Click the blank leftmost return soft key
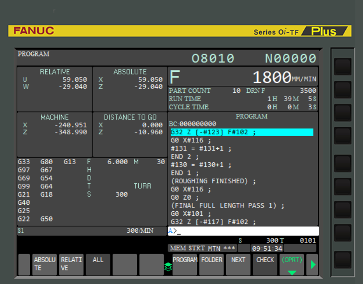363x284 pixels. click(x=24, y=264)
